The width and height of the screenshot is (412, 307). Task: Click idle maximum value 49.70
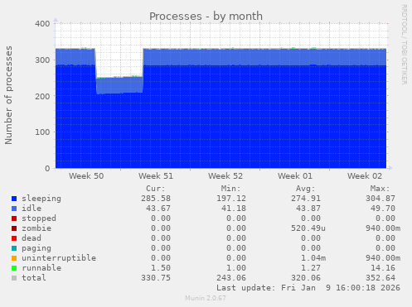383,209
